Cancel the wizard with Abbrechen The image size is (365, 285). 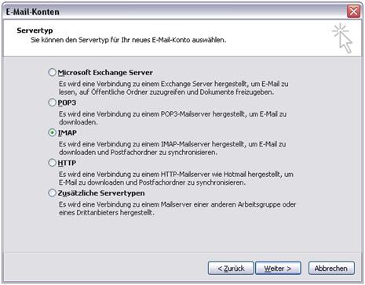point(331,269)
